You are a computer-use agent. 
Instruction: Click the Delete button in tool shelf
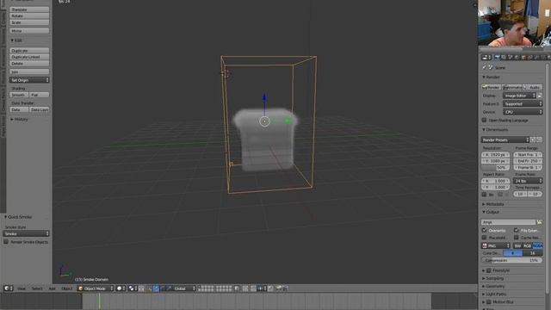coord(29,64)
